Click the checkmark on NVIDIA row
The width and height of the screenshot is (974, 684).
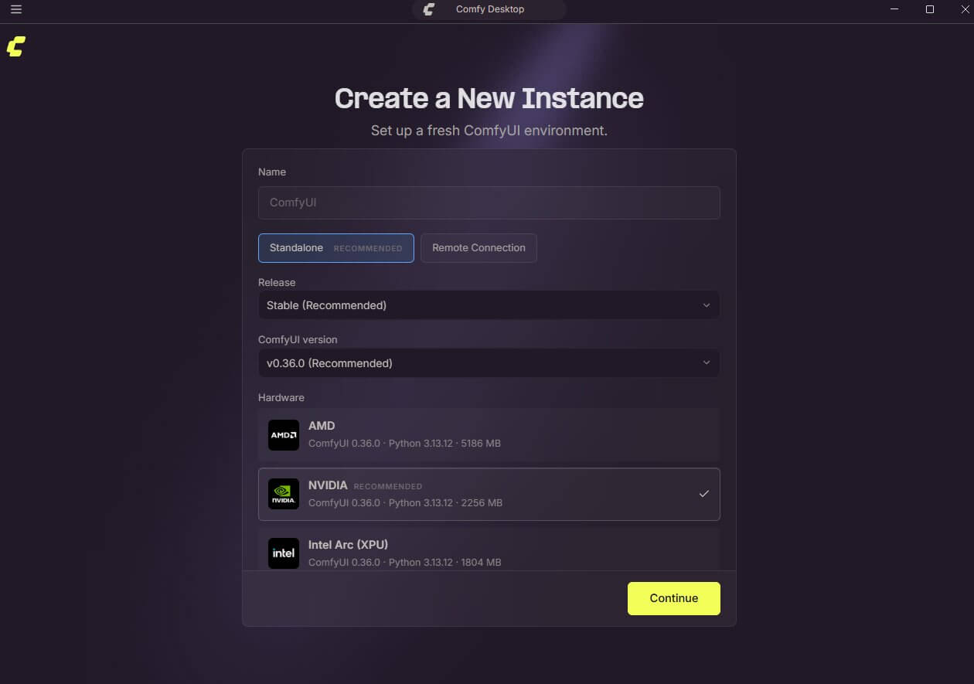(703, 494)
